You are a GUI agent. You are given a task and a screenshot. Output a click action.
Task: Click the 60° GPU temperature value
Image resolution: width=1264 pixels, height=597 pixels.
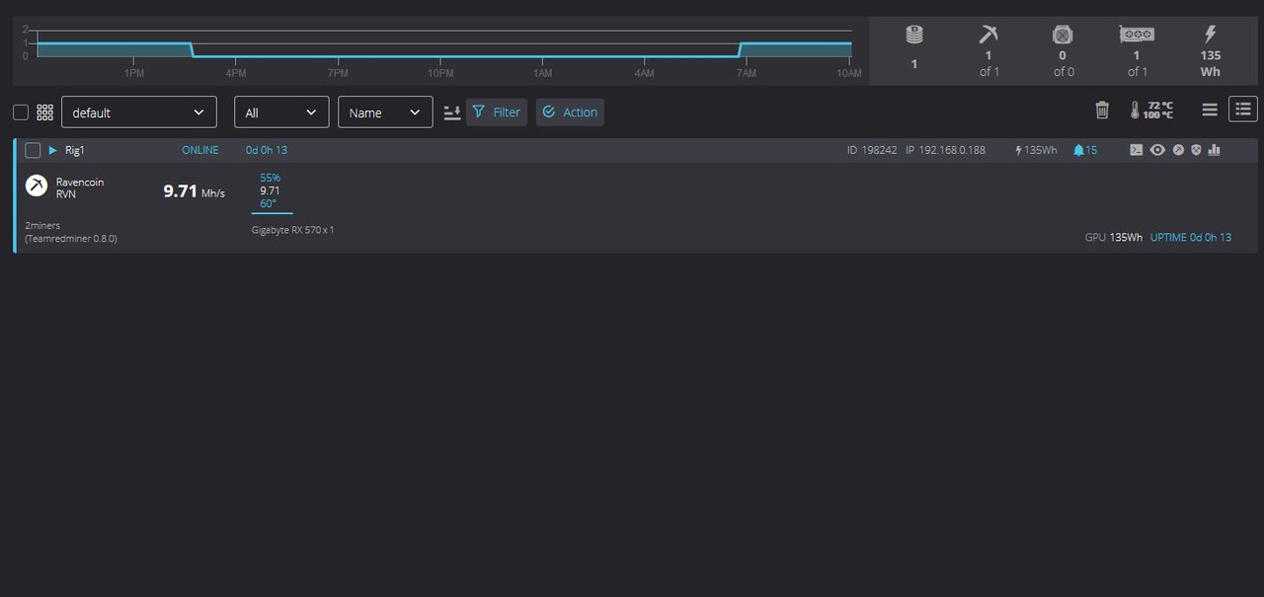[269, 203]
